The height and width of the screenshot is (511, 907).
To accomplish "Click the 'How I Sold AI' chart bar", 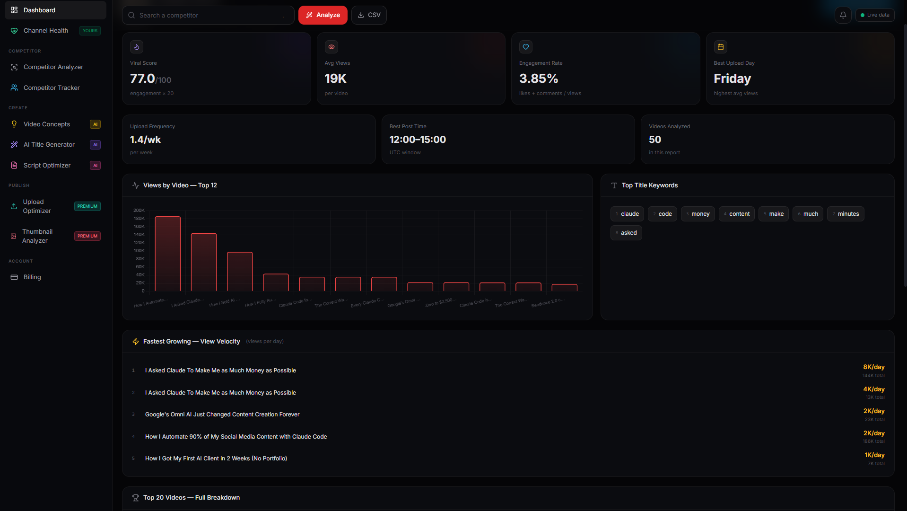I will click(240, 272).
